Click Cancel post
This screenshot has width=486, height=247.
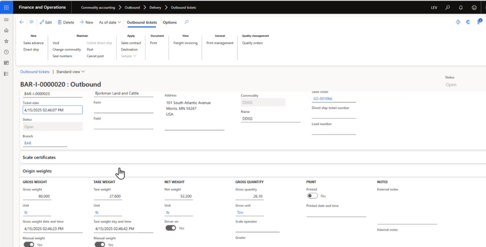pos(95,56)
